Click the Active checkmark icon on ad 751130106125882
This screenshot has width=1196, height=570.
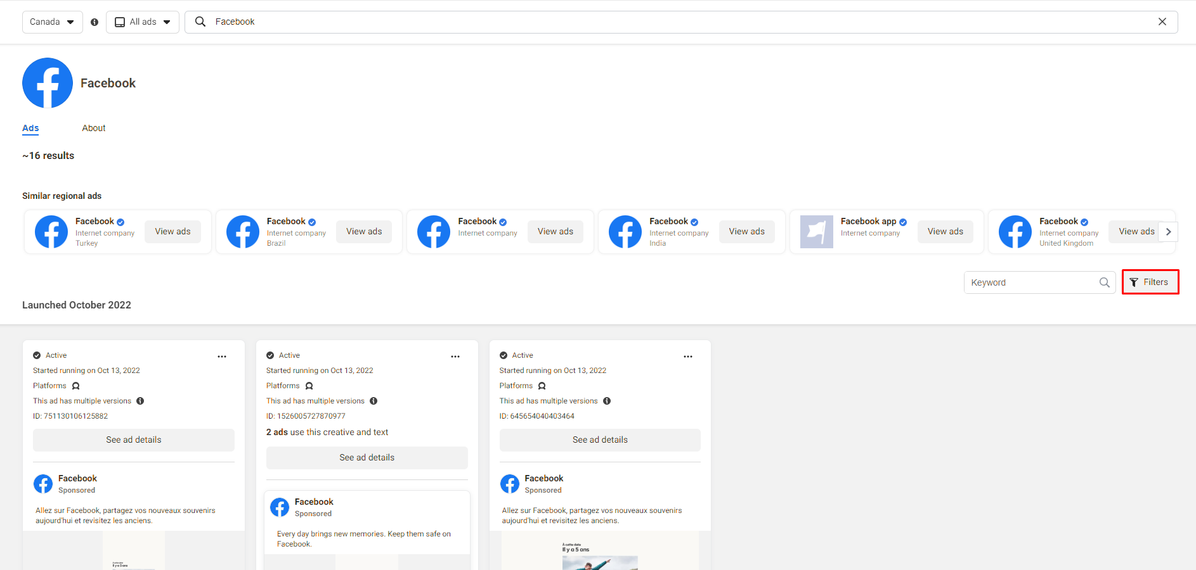coord(37,355)
